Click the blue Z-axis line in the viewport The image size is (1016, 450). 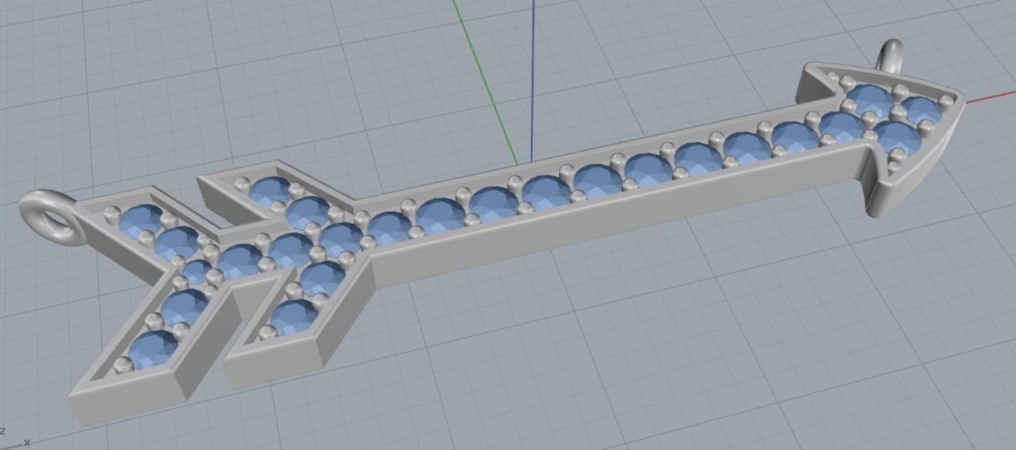point(532,80)
